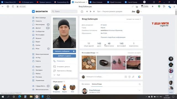Switch to Все записи tab
This screenshot has height=99, width=177.
85,84
